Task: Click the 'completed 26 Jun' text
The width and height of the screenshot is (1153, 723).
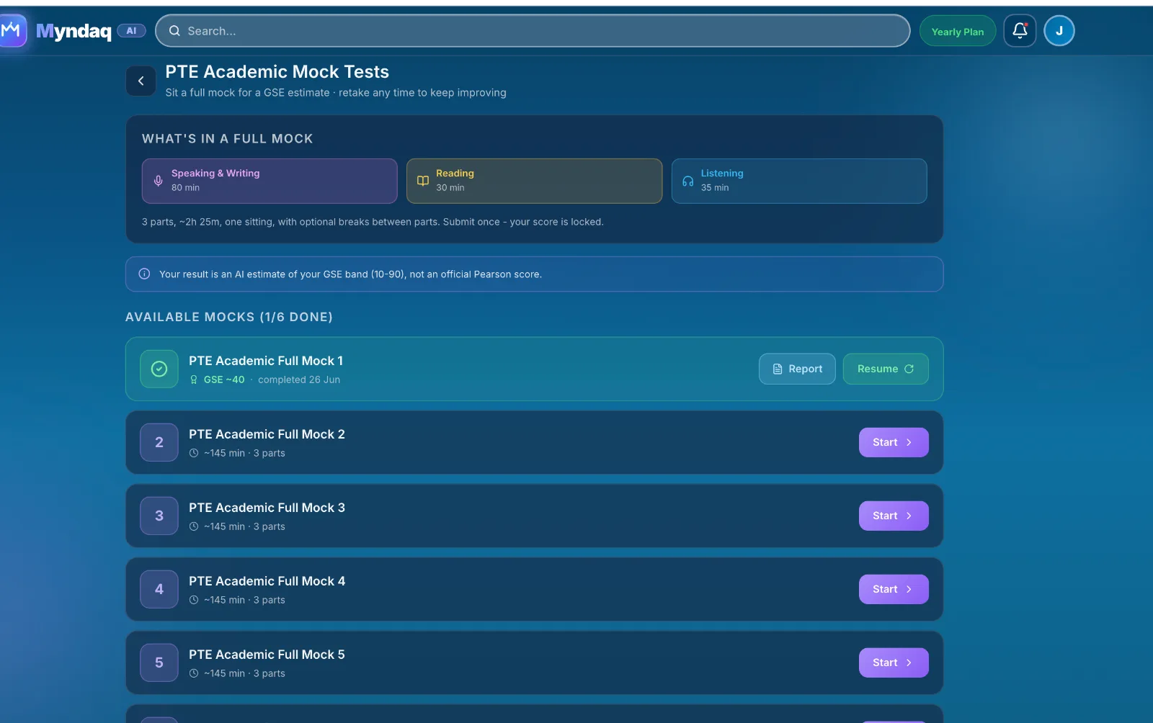Action: (299, 380)
